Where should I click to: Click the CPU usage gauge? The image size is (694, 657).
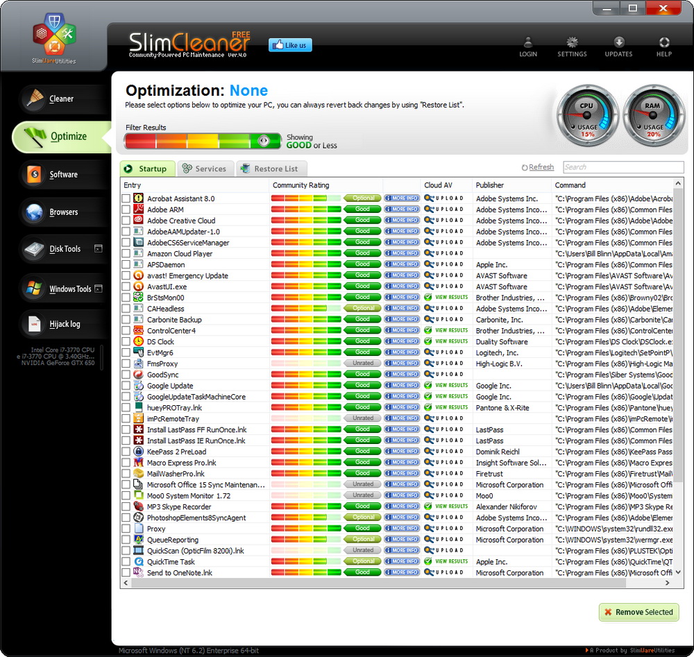click(x=587, y=116)
